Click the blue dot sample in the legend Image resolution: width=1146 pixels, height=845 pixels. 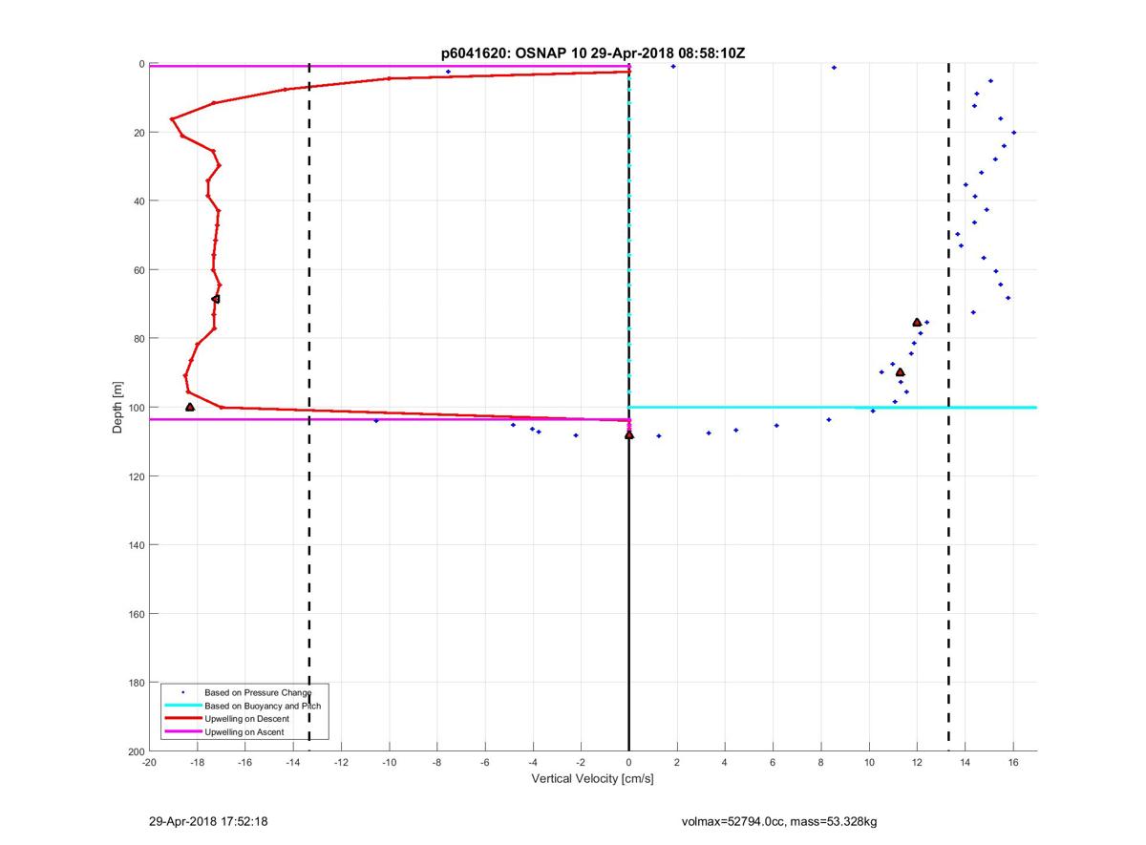[x=182, y=692]
